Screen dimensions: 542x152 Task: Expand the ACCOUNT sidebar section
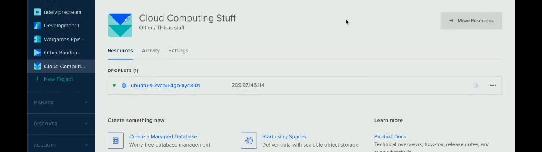point(61,145)
